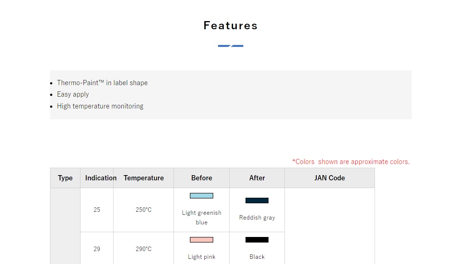Click the High temperature monitoring bullet
Image resolution: width=461 pixels, height=264 pixels.
point(100,106)
